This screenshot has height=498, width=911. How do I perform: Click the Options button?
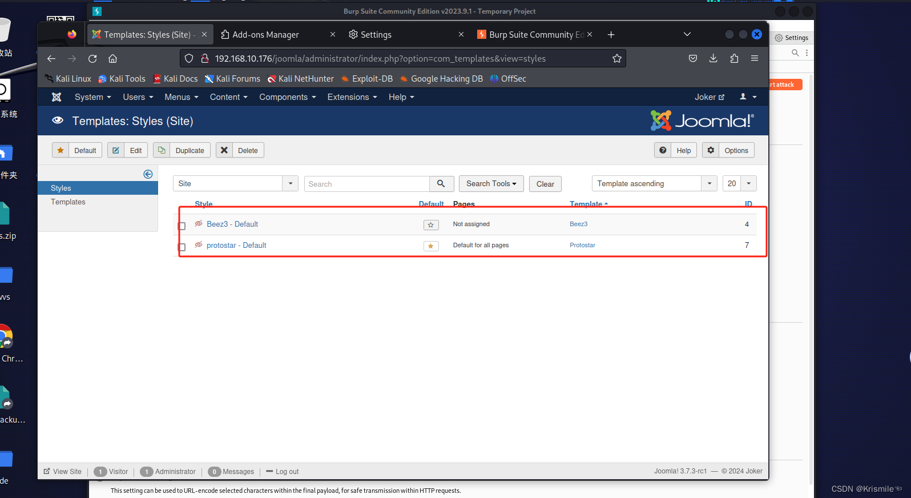(x=728, y=150)
